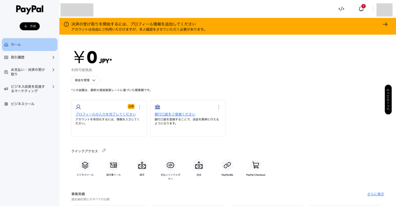This screenshot has height=206, width=396.
Task: Open the プロフィールの入力を完了してください link
Action: coord(106,114)
